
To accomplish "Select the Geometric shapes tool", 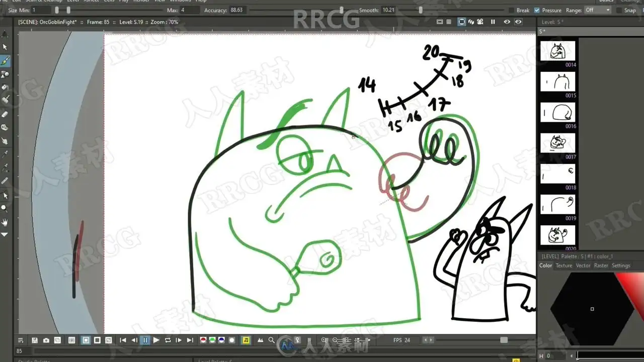I will (5, 74).
